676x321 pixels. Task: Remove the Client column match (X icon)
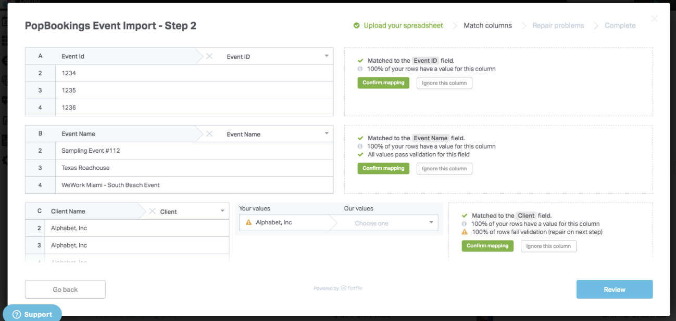pyautogui.click(x=152, y=211)
